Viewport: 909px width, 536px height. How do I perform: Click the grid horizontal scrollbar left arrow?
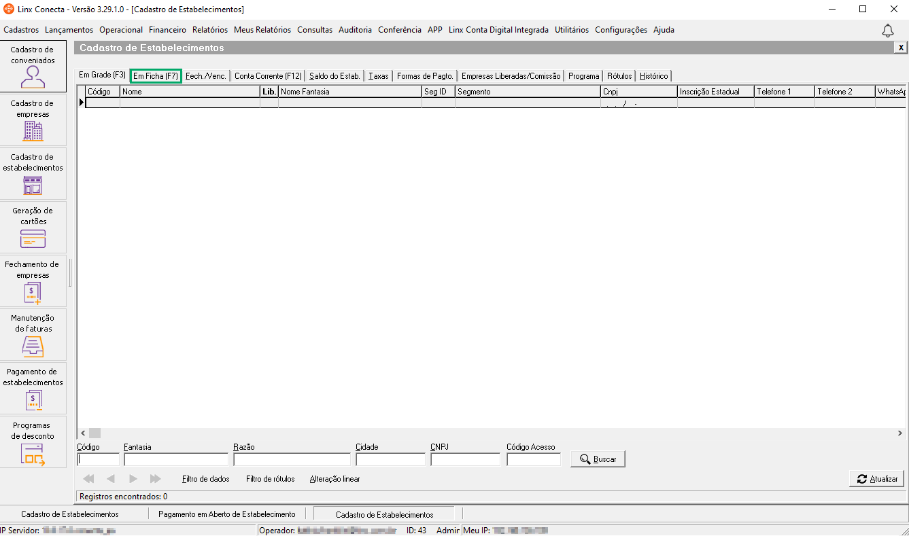83,433
